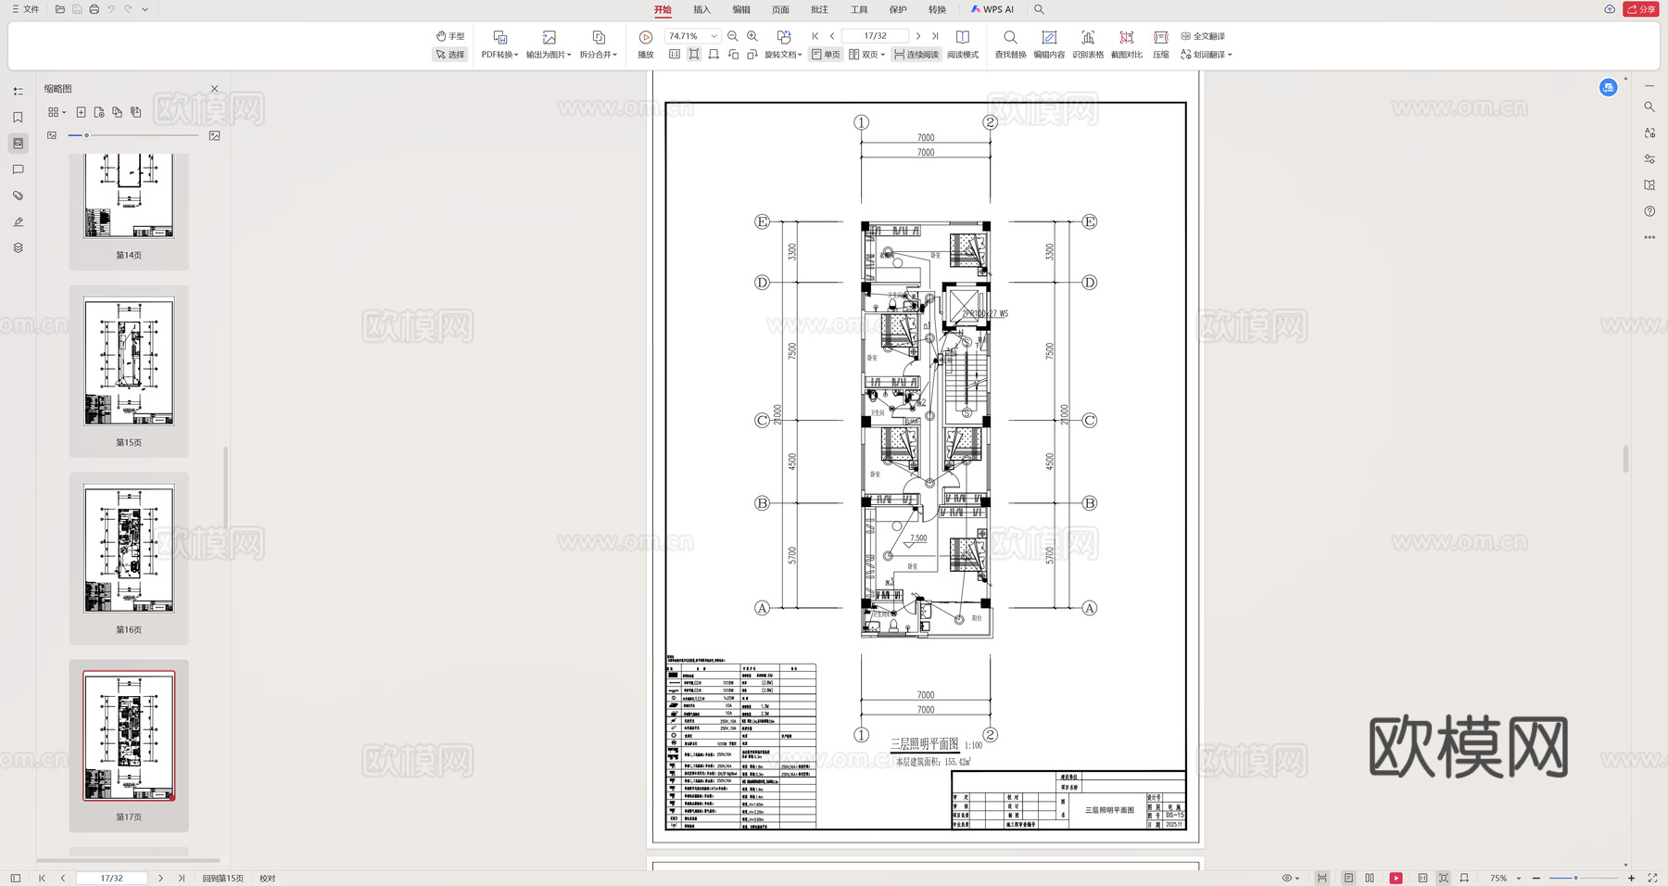Go to first page using toolbar arrow

click(x=815, y=36)
